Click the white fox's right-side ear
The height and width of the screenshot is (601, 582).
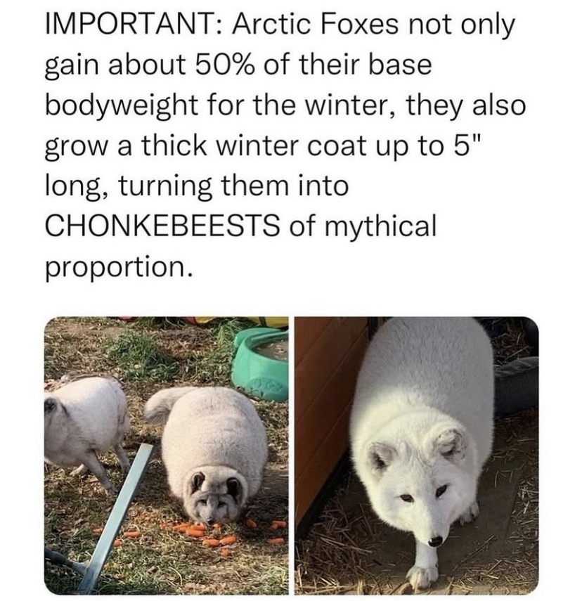tap(451, 444)
